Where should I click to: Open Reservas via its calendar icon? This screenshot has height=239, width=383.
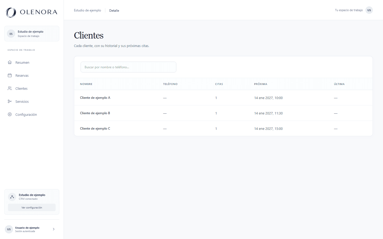[x=10, y=75]
